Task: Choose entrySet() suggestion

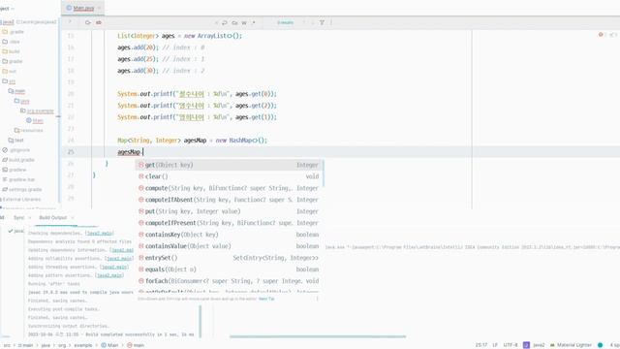Action: point(229,258)
